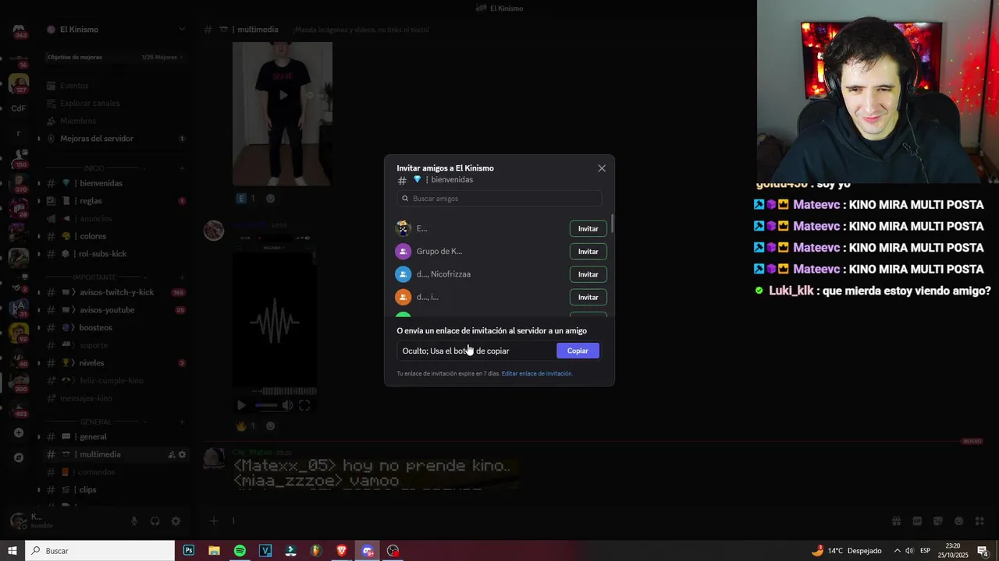
Task: Play the video of person in black
Action: [283, 95]
